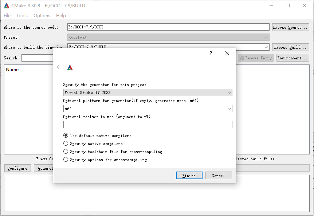
Task: Click into the source code path field
Action: click(x=168, y=27)
